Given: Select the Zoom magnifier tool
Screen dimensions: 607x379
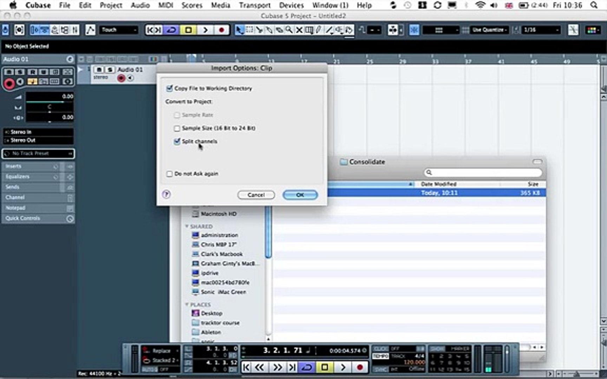Looking at the screenshot, I should point(289,30).
